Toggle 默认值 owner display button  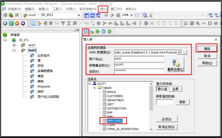pyautogui.click(x=162, y=89)
